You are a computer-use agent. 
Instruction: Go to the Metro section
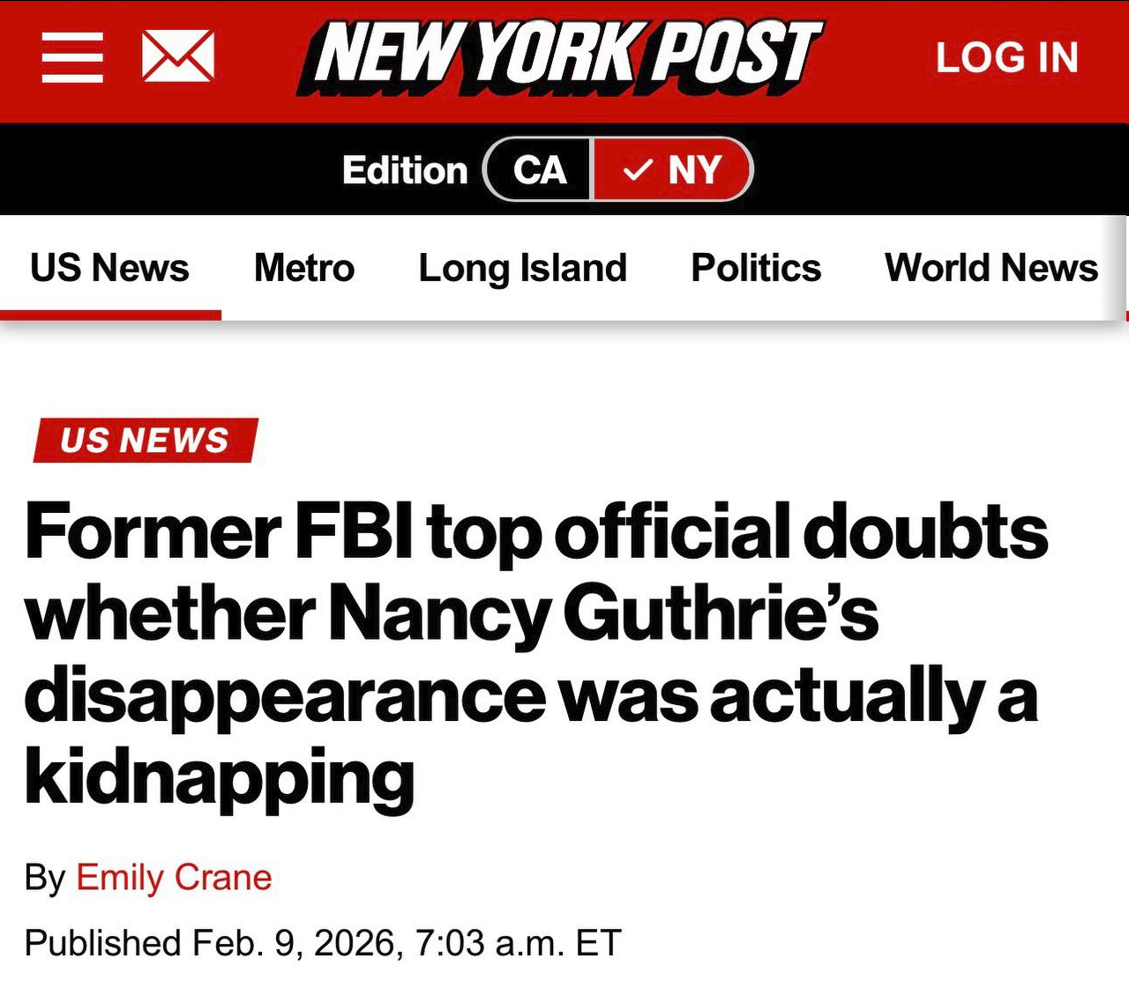coord(304,268)
